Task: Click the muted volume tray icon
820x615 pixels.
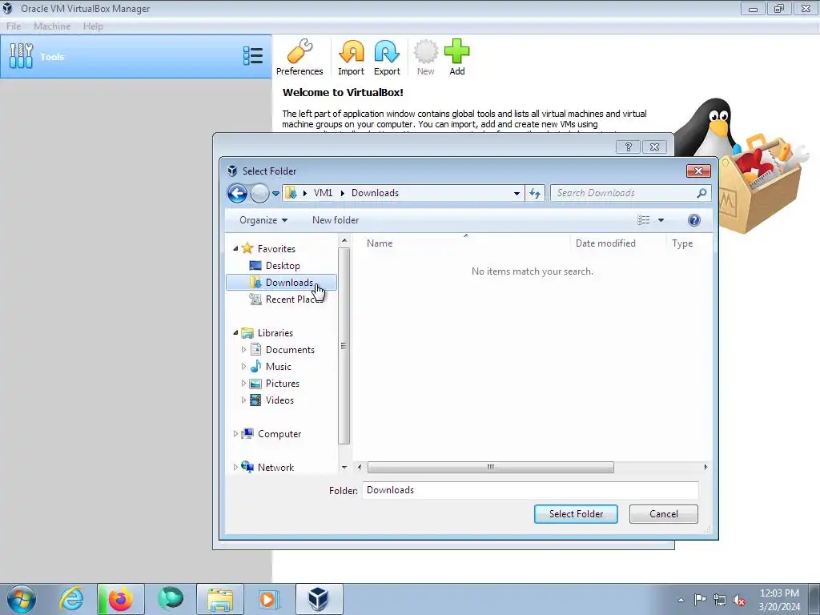Action: tap(739, 600)
